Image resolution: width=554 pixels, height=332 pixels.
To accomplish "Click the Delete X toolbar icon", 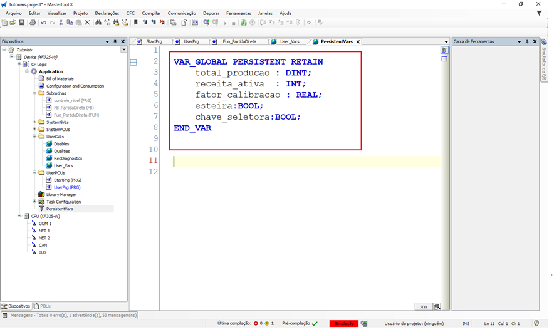I will pos(87,23).
